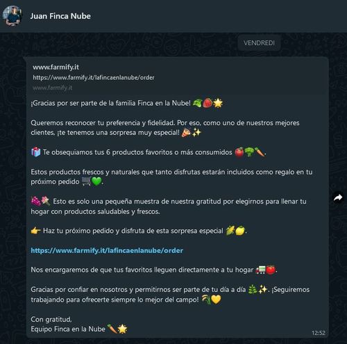
Task: Click the star emoji after 'Equipo Finca en la Nube'
Action: click(122, 329)
